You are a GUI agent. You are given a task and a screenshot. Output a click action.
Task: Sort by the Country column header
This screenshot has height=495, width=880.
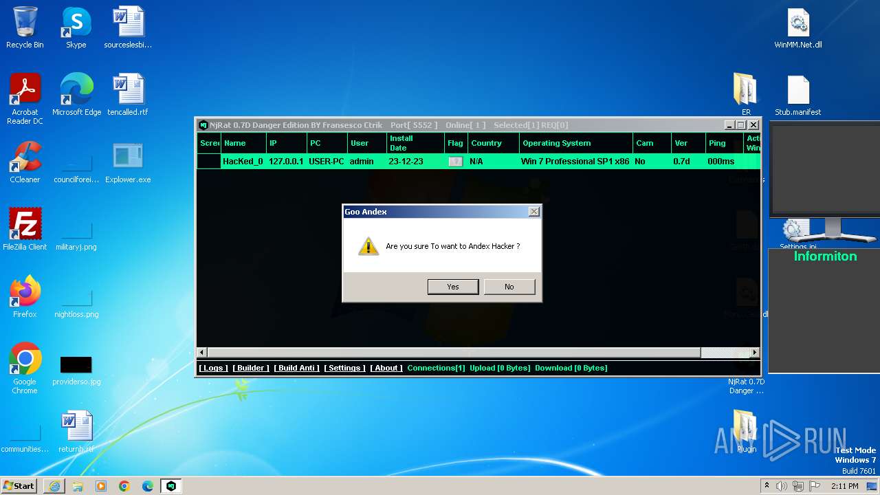(x=494, y=143)
